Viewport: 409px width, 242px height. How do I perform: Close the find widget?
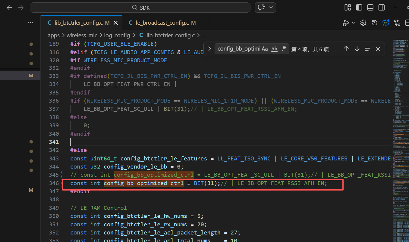pyautogui.click(x=378, y=49)
